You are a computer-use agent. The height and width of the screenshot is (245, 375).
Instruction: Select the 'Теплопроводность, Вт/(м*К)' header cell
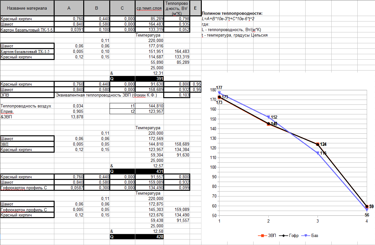[176, 8]
